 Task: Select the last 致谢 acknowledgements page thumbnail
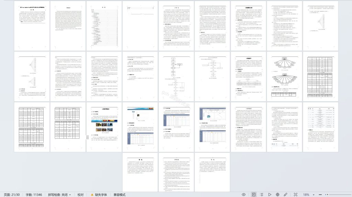pyautogui.click(x=212, y=172)
